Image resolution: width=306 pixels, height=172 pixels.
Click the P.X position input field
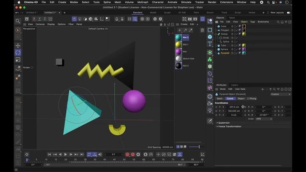[x=234, y=107]
